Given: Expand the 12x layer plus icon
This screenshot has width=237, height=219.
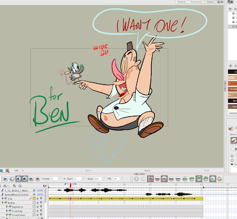Looking at the screenshot, I should click(x=2, y=198).
